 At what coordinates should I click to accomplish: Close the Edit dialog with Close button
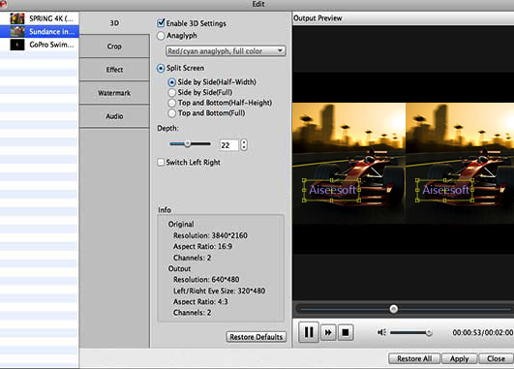(x=496, y=358)
